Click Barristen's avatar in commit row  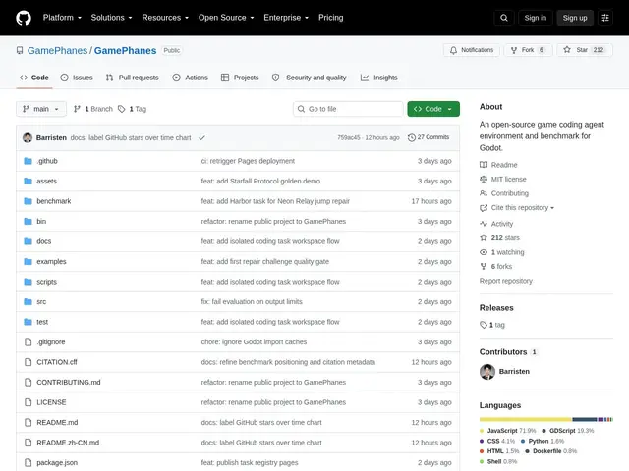pos(28,137)
